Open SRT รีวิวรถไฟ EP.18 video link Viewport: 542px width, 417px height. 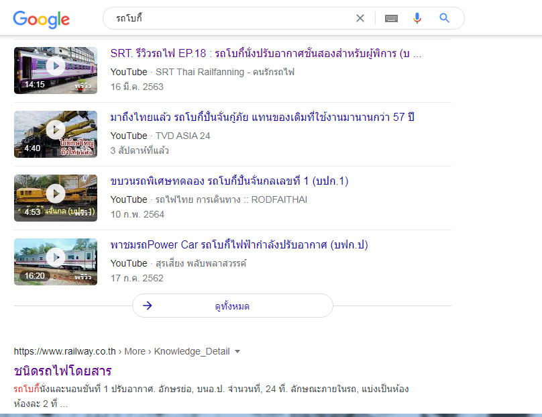(266, 54)
